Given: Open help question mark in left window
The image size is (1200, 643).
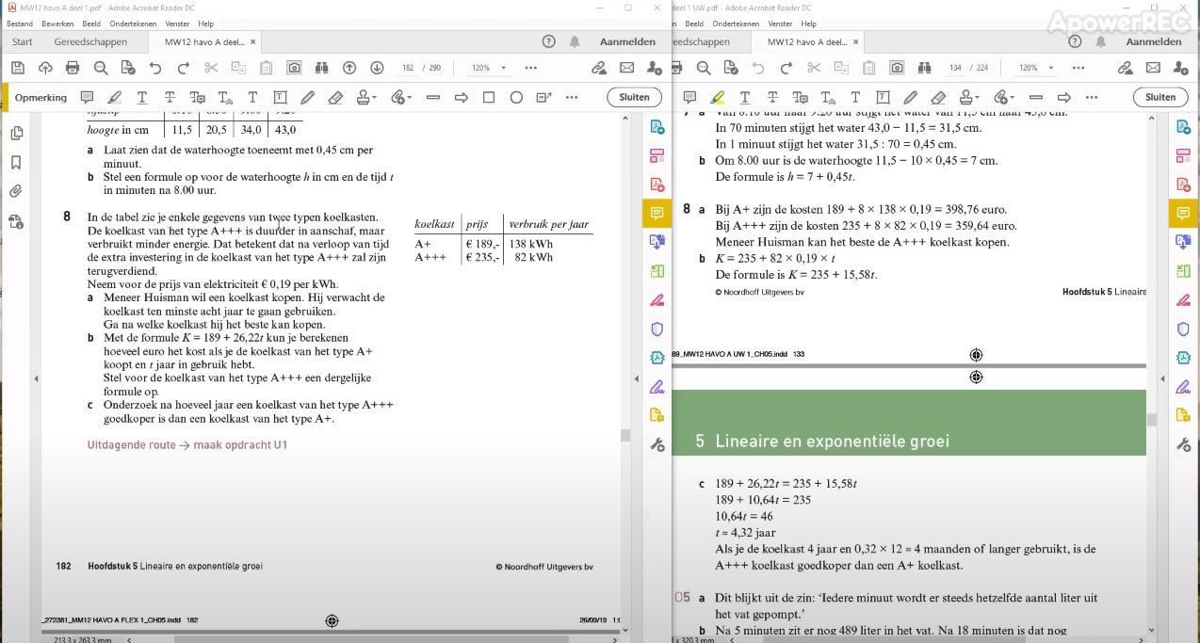Looking at the screenshot, I should (x=549, y=42).
